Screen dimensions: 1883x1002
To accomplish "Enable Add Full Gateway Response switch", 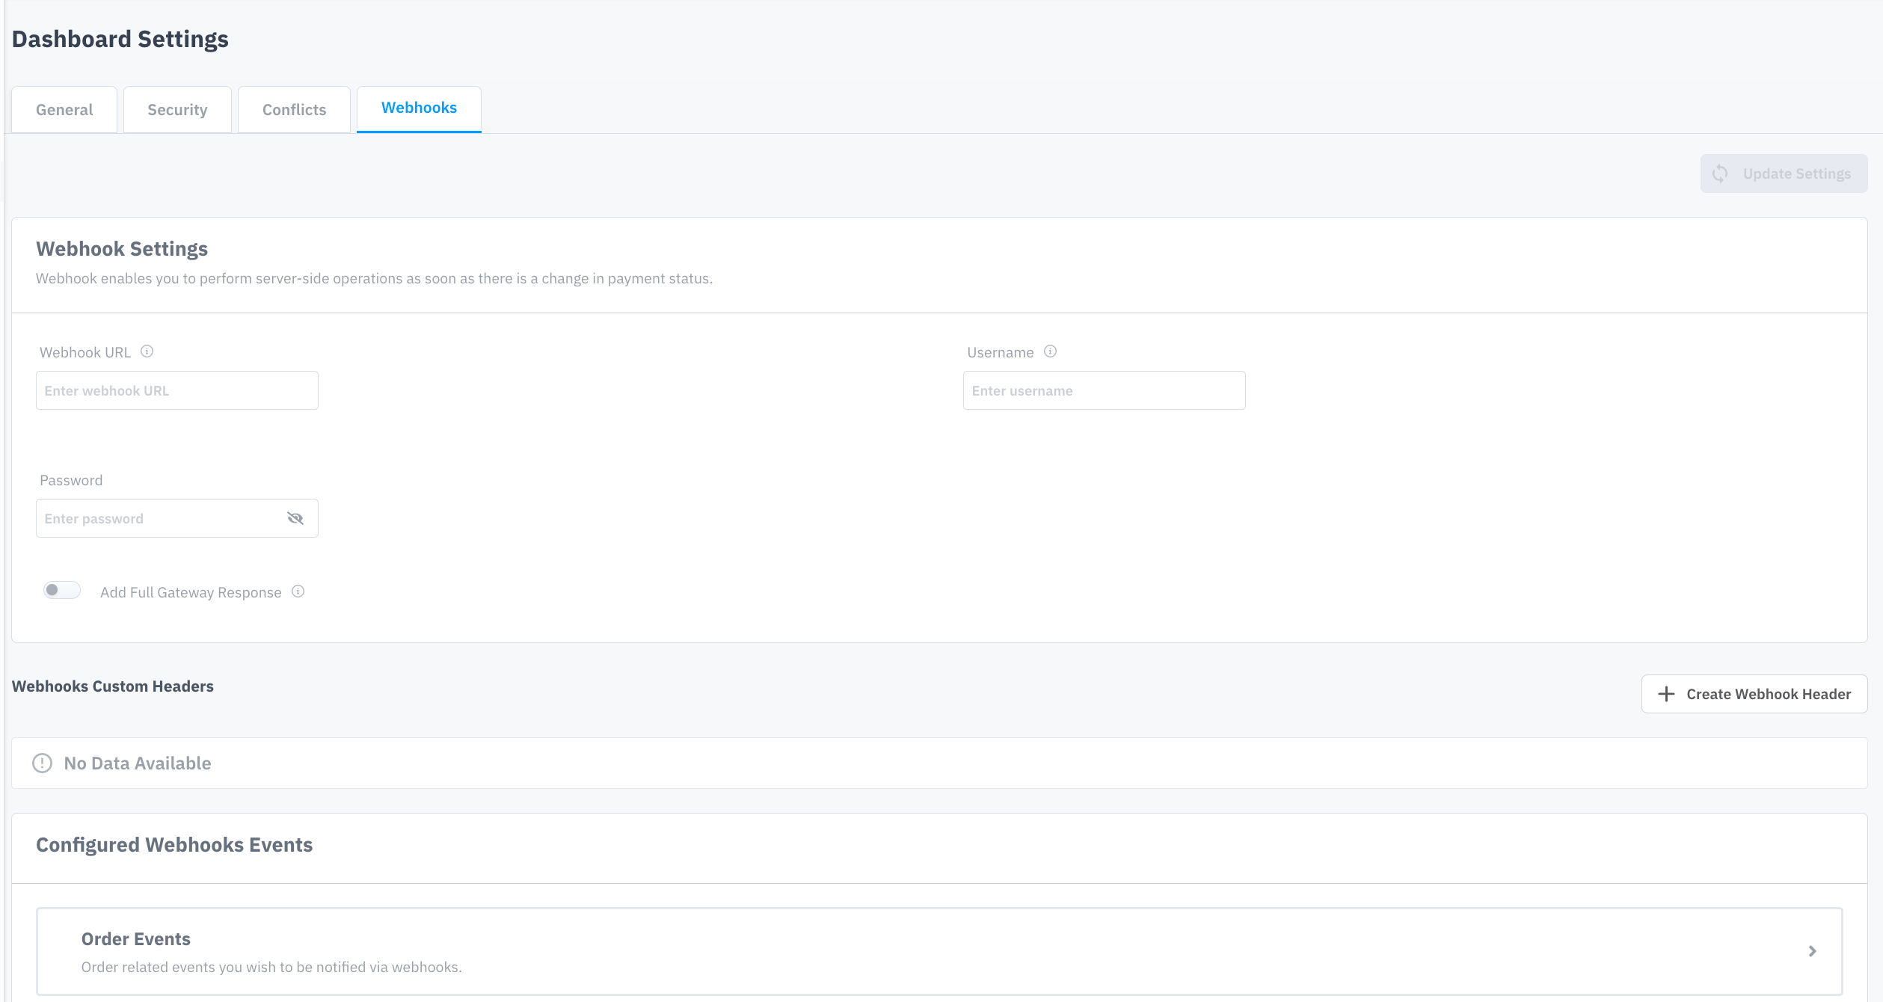I will (61, 591).
